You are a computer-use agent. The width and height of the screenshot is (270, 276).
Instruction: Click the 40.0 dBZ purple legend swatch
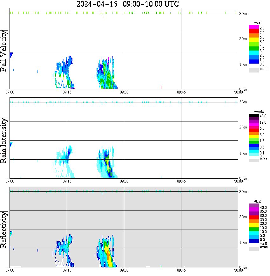(254, 206)
